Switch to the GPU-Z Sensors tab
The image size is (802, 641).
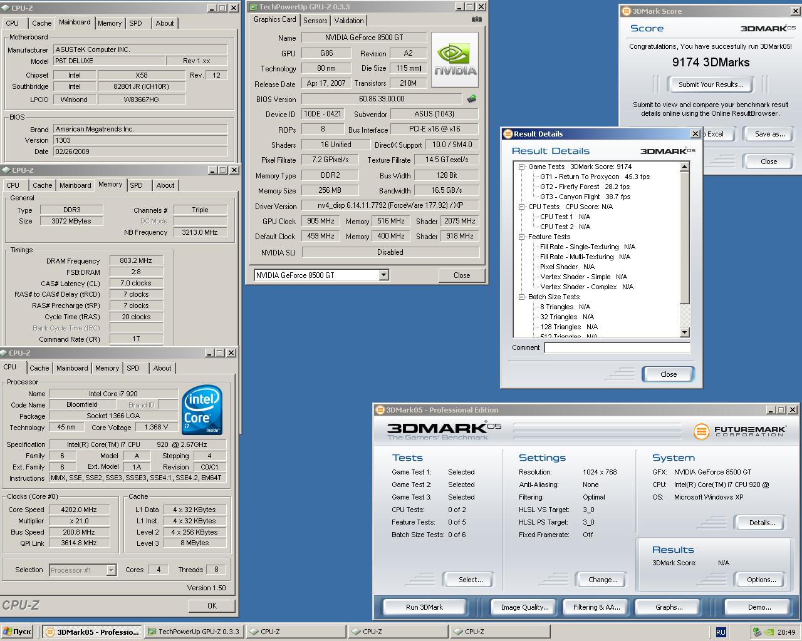click(315, 21)
